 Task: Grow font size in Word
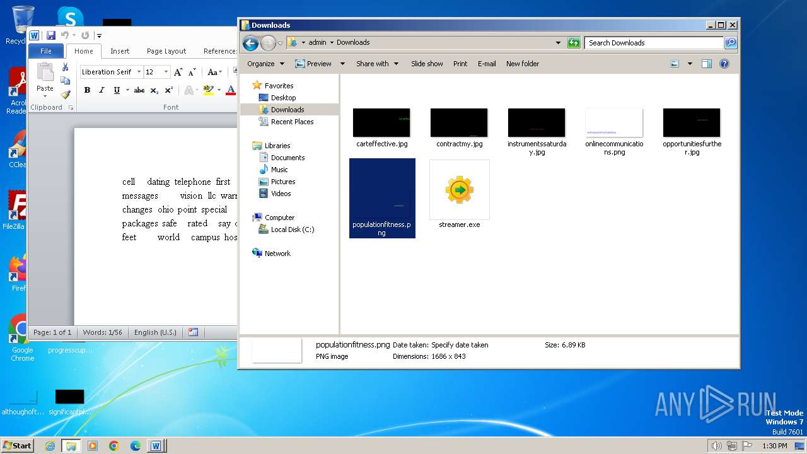pyautogui.click(x=178, y=72)
